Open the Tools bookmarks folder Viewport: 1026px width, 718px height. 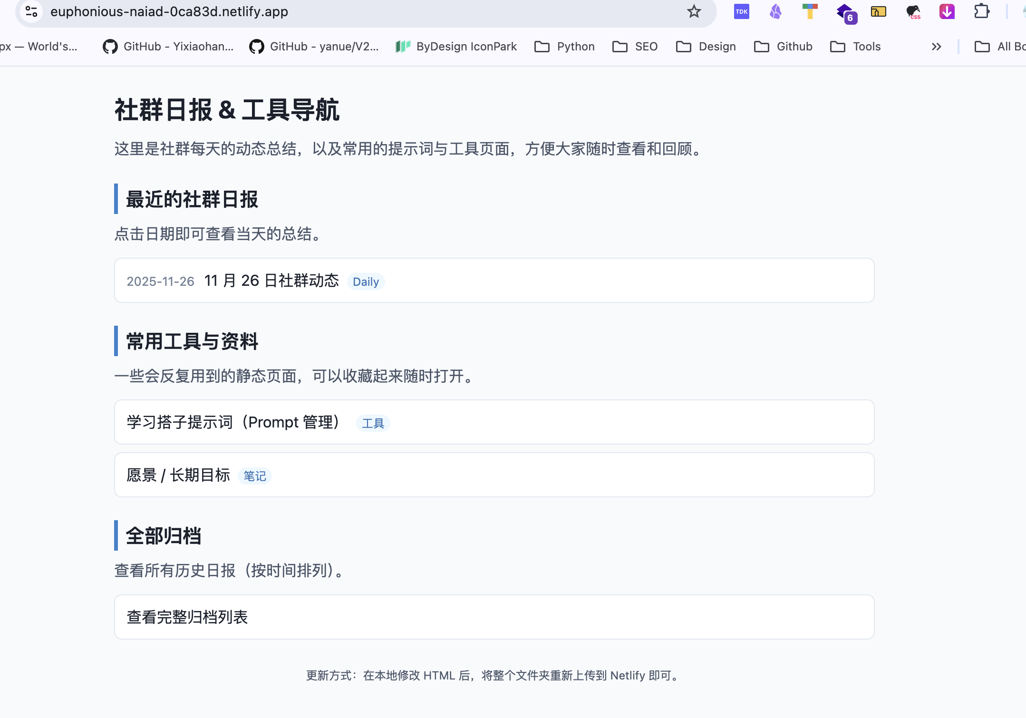[x=856, y=46]
